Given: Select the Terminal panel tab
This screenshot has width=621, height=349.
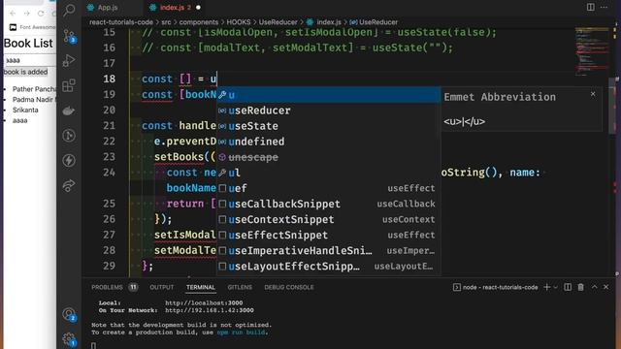Looking at the screenshot, I should tap(201, 287).
